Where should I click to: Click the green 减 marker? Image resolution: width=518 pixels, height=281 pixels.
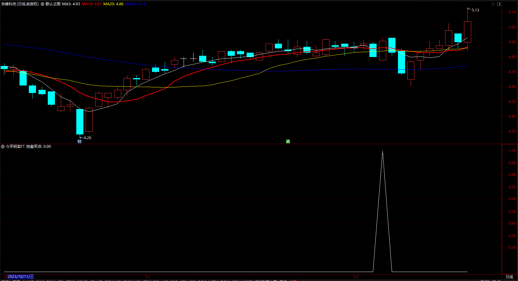coord(288,142)
